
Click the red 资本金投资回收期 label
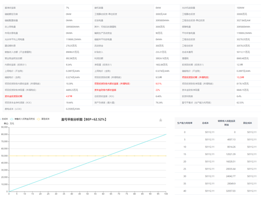[14, 96]
